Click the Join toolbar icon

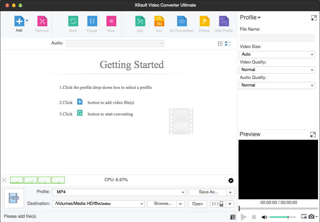pos(159,21)
